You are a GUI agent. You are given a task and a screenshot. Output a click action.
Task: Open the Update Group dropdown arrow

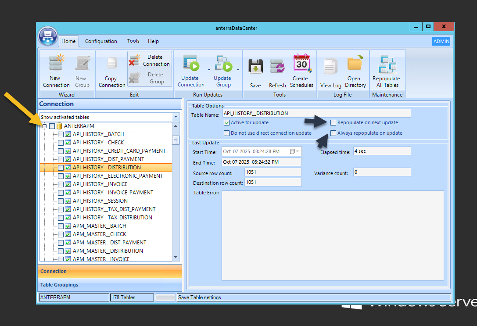tap(238, 70)
